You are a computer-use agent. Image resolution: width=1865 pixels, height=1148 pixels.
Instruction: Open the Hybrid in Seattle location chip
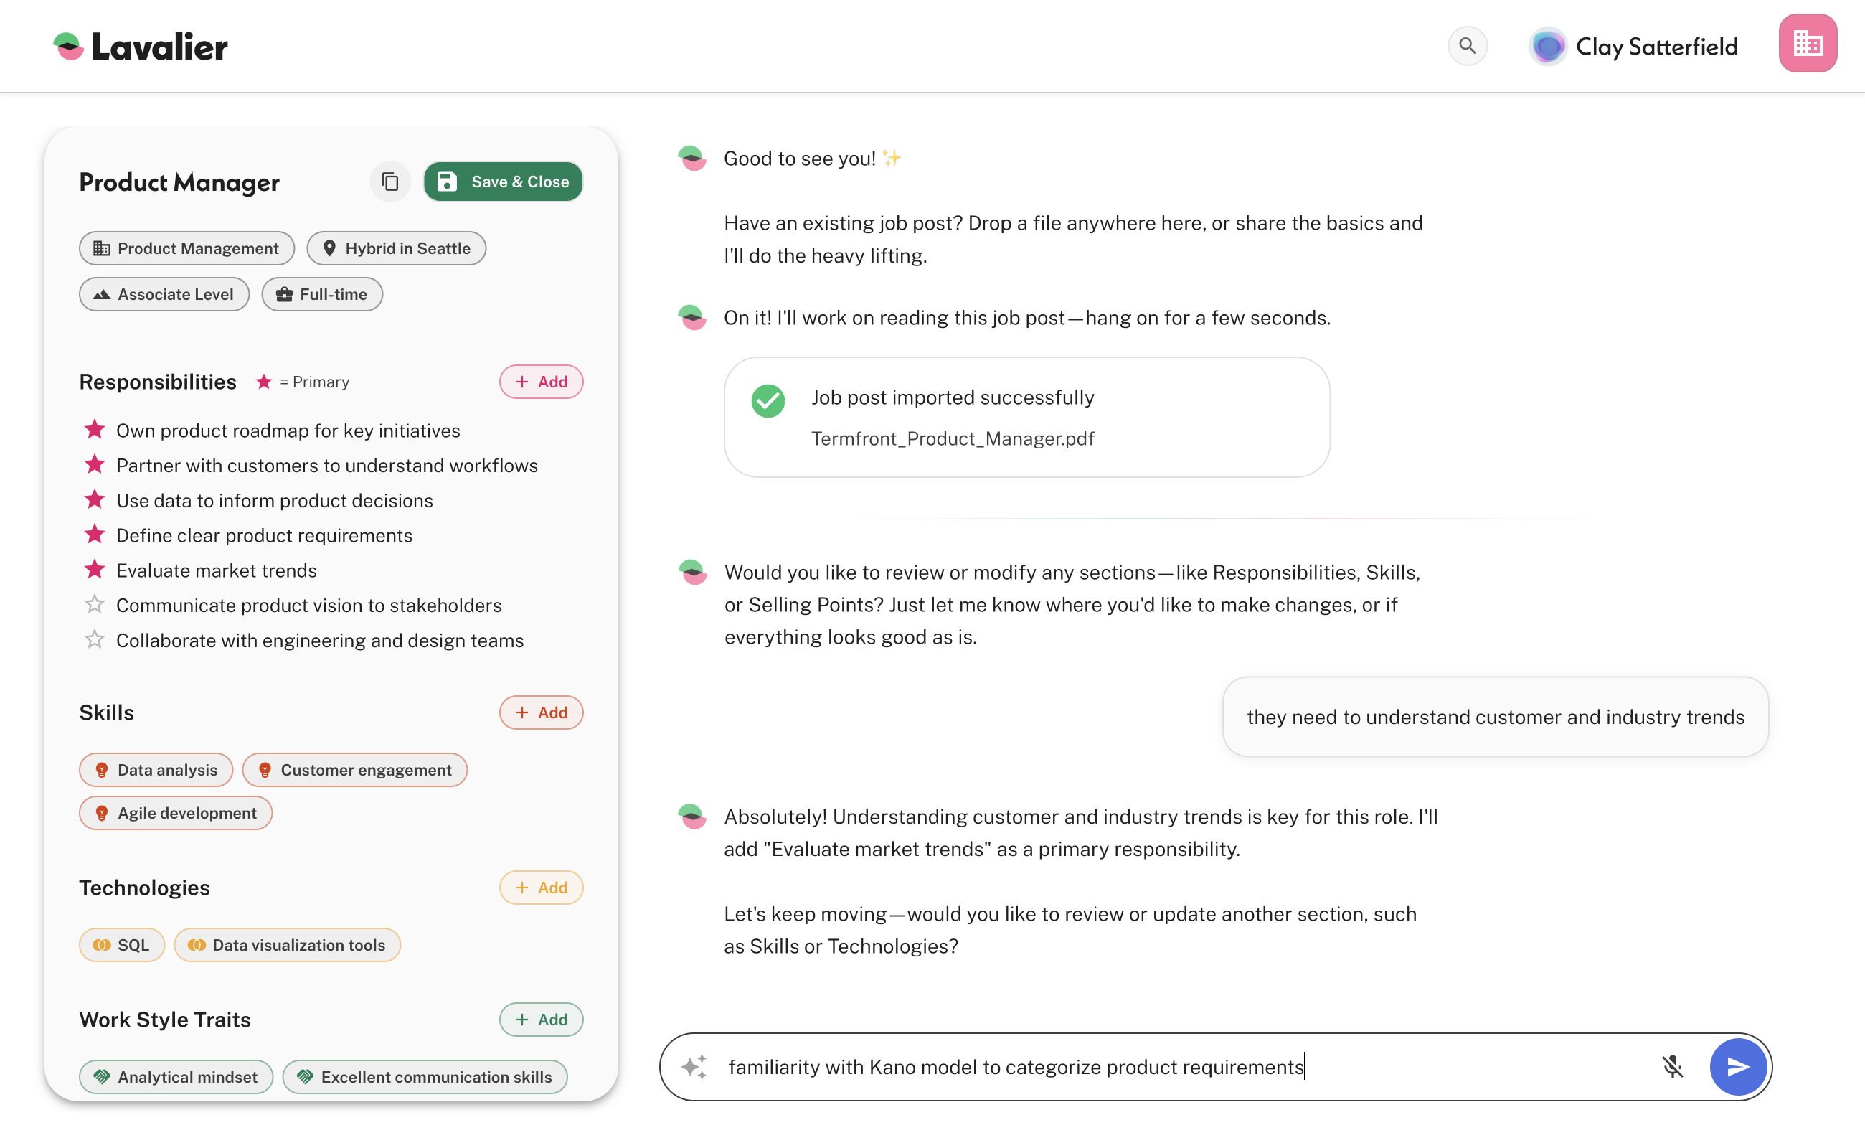[x=396, y=248]
